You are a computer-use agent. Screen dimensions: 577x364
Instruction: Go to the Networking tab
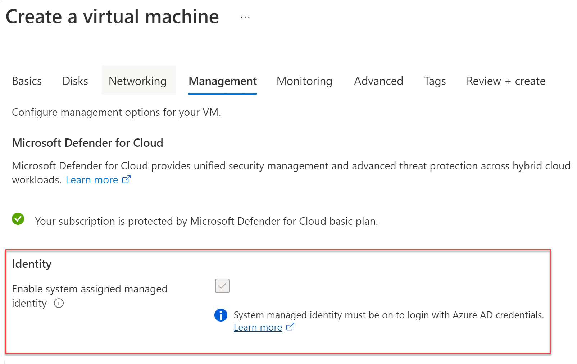[x=138, y=81]
